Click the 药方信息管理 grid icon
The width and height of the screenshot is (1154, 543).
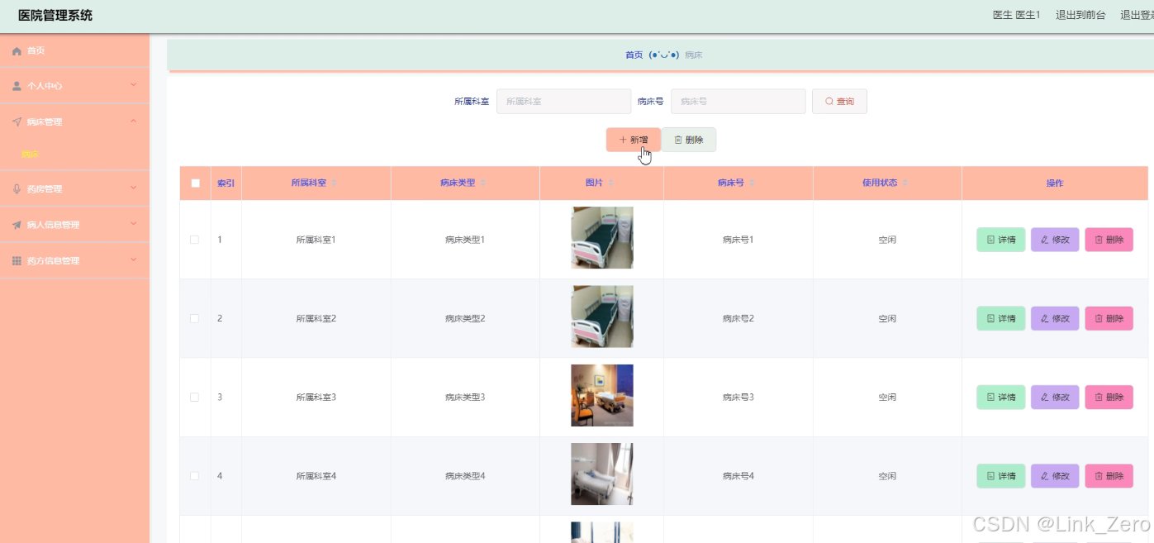15,260
